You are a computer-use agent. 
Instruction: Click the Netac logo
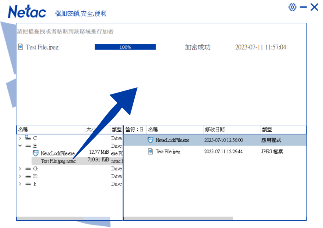point(27,12)
